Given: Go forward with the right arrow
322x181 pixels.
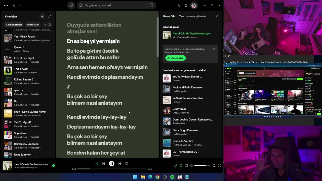Looking at the screenshot, I should coord(20,5).
